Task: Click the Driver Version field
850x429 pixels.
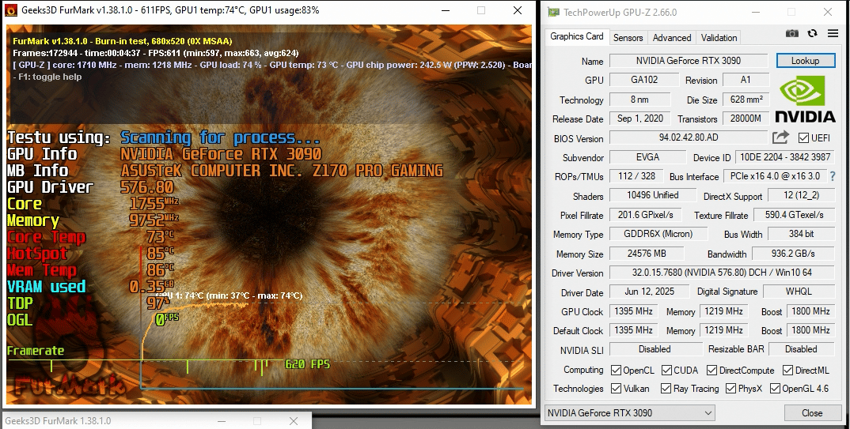Action: [x=722, y=273]
